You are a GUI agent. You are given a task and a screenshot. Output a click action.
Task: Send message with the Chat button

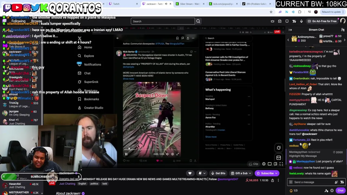(340, 191)
